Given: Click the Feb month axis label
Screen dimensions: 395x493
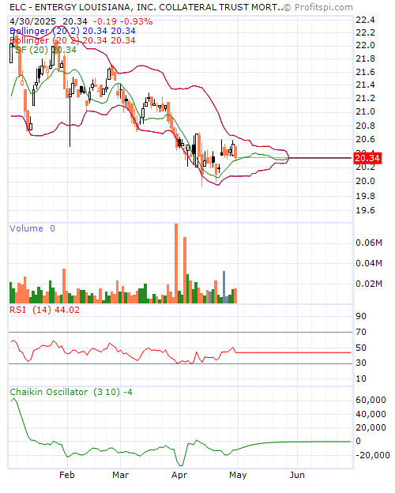Looking at the screenshot, I should point(67,475).
